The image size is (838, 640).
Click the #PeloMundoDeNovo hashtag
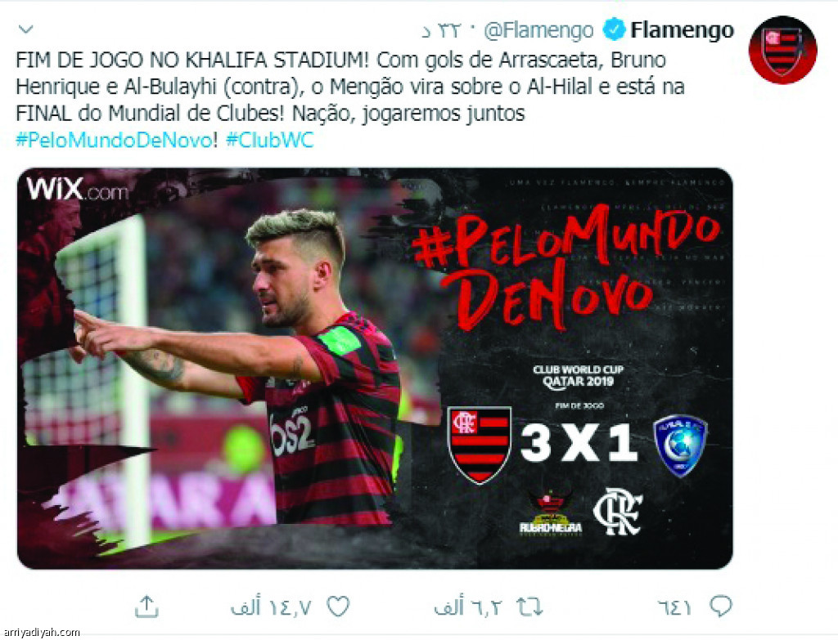click(114, 140)
